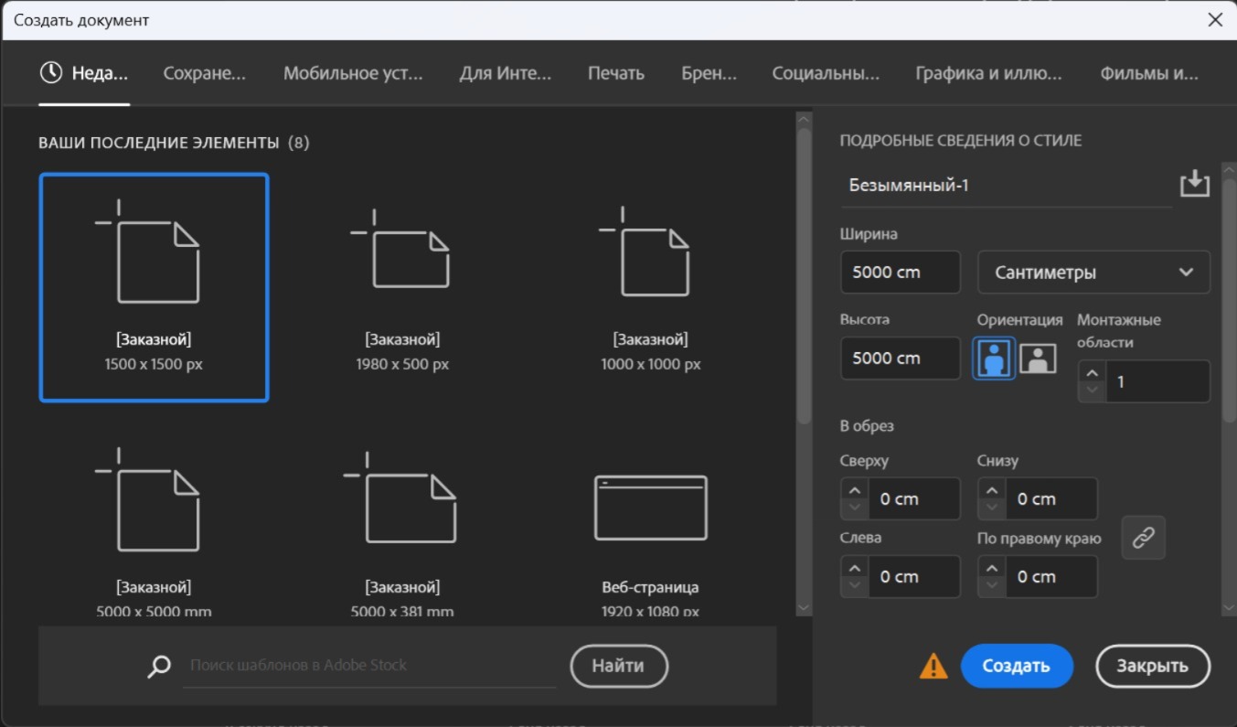The image size is (1237, 727).
Task: Select portrait orientation
Action: tap(994, 358)
